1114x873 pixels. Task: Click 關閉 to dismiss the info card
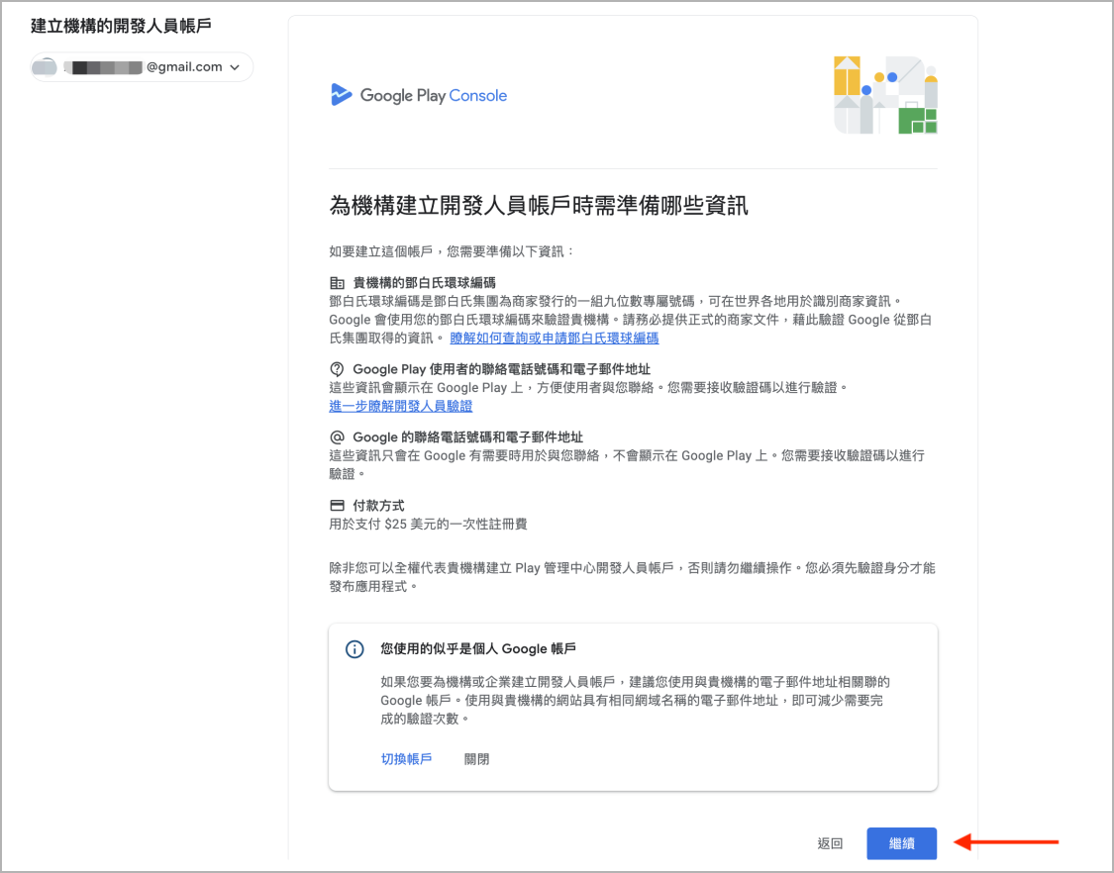476,758
